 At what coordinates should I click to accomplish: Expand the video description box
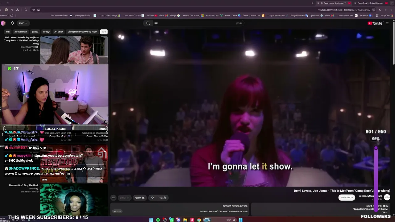pyautogui.click(x=321, y=209)
